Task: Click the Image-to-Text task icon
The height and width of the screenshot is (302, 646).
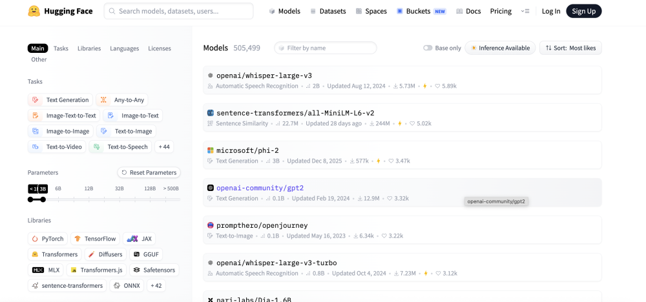Action: coord(110,116)
